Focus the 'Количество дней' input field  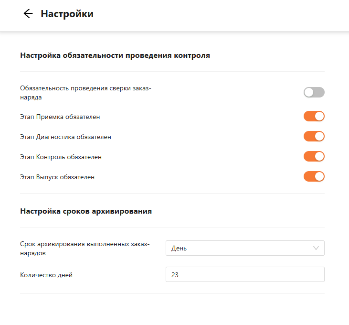(244, 274)
